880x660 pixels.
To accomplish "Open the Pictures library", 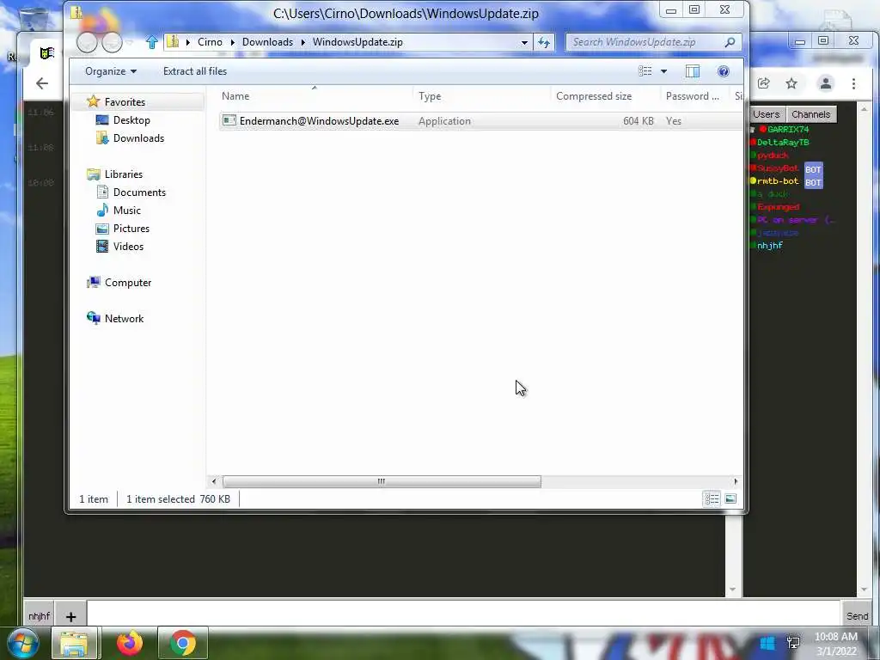I will pos(131,229).
